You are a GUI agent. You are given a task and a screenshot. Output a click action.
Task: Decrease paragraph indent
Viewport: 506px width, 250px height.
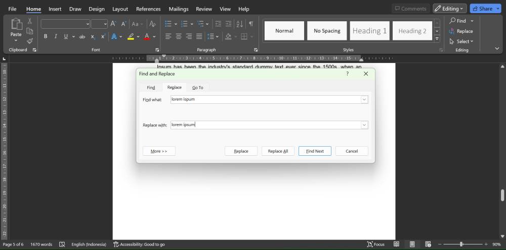click(x=219, y=24)
